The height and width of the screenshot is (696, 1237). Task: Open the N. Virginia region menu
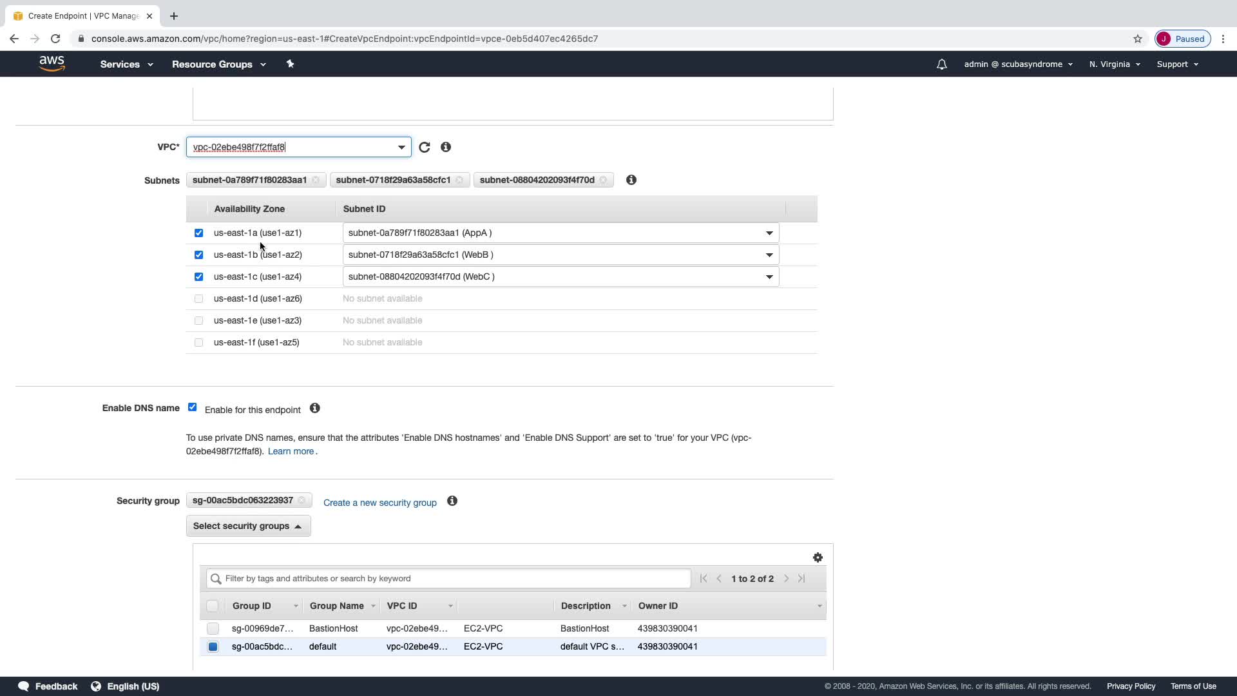coord(1114,64)
